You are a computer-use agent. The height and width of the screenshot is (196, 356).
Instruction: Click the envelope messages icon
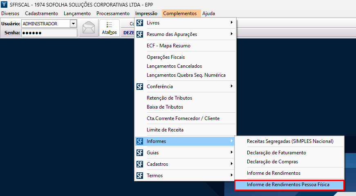89,28
